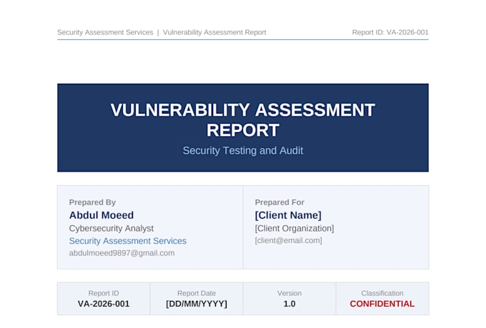Image resolution: width=486 pixels, height=328 pixels.
Task: Click the 'Classification' label
Action: tap(382, 293)
